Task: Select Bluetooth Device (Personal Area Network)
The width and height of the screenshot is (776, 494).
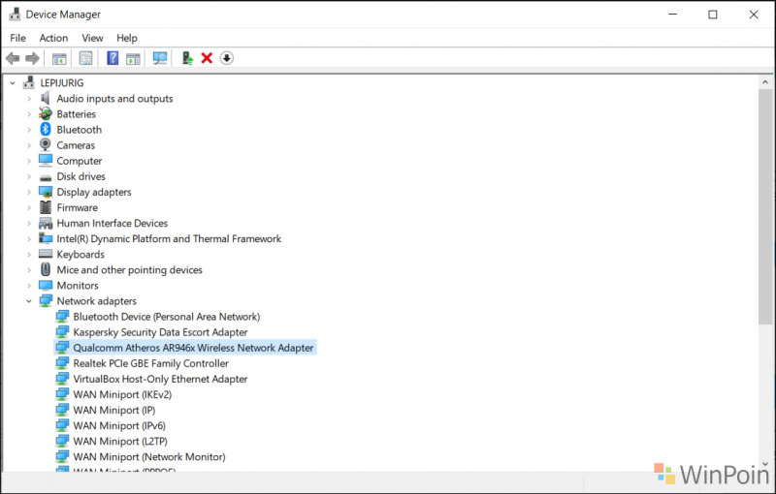Action: click(166, 317)
